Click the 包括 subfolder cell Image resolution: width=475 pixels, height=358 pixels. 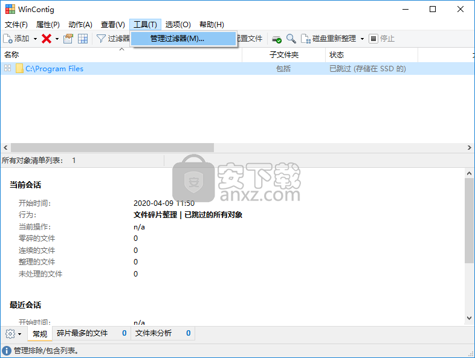pyautogui.click(x=283, y=69)
